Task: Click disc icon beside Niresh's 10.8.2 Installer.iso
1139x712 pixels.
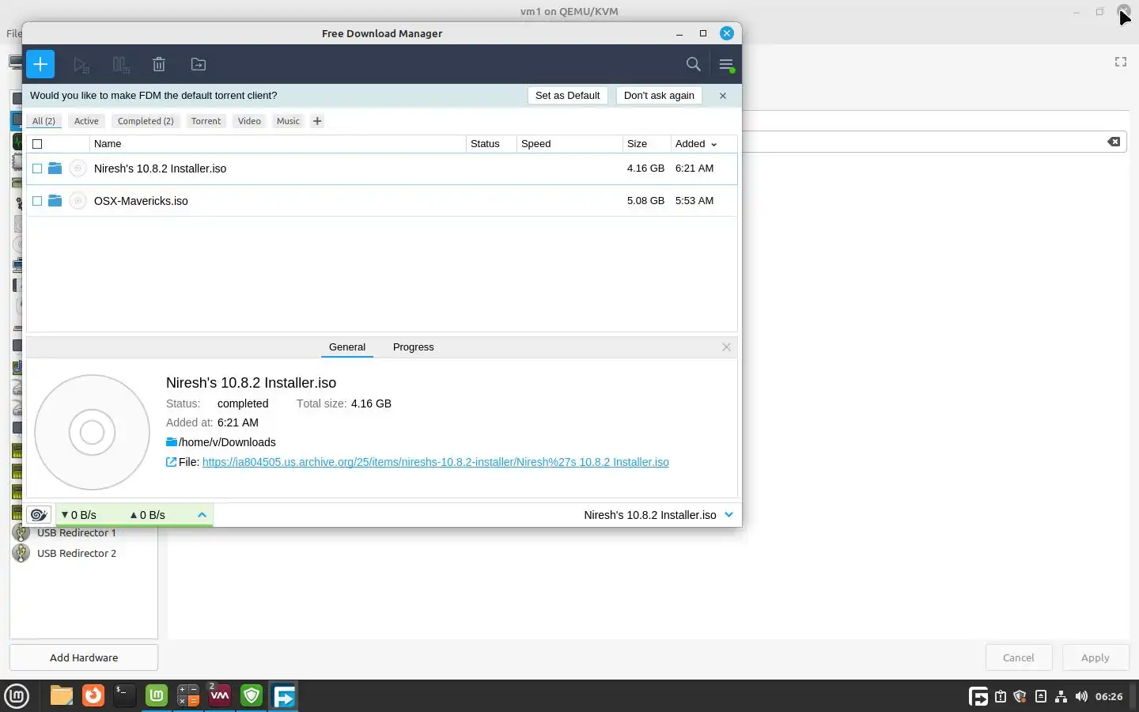Action: pyautogui.click(x=78, y=168)
